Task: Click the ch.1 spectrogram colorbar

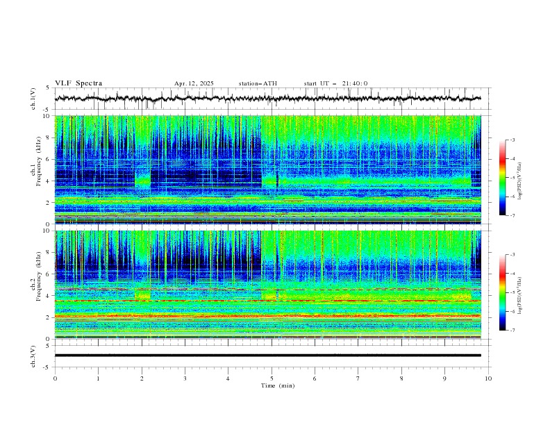Action: coord(502,178)
